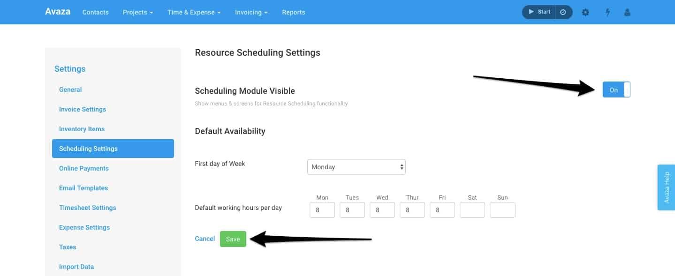Save the scheduling settings
The image size is (675, 276).
point(233,239)
